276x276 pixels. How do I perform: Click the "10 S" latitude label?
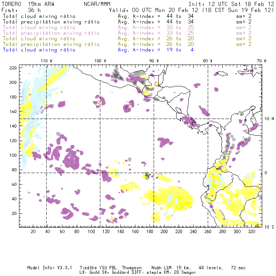coord(269,227)
